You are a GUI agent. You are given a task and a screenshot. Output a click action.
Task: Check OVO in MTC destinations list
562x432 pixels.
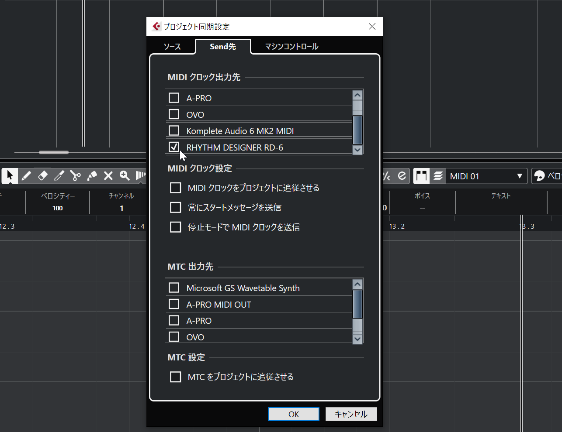click(174, 337)
